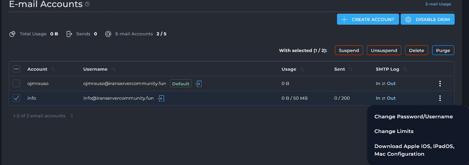
Task: Open three-dot menu for info account
Action: (440, 98)
